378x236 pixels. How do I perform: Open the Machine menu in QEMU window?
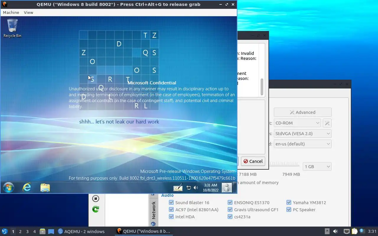coord(11,12)
